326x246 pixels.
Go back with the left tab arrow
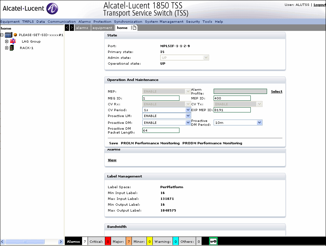[x=67, y=28]
